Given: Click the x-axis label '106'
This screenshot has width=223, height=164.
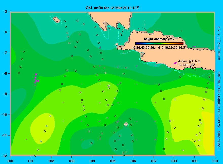Looking at the screenshot, I should 133,161.
